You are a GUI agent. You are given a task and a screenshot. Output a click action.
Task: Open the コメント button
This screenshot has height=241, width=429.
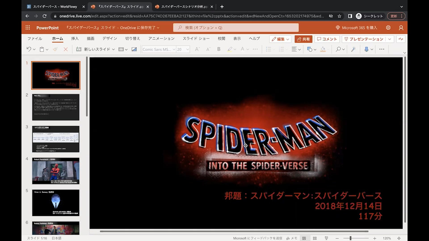[327, 39]
